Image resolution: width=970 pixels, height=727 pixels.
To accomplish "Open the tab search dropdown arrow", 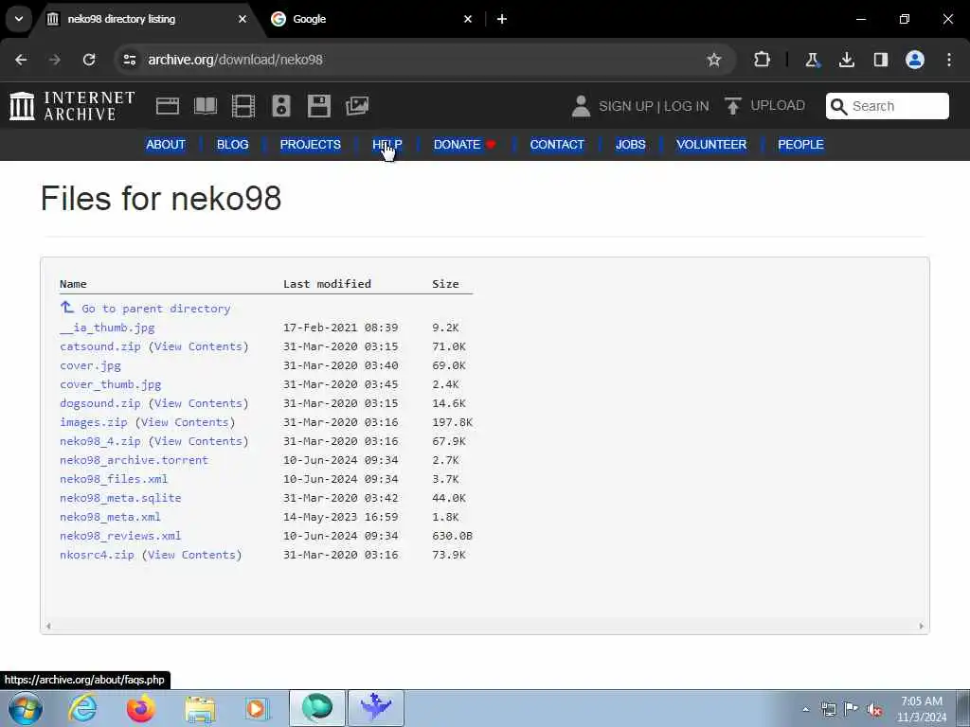I will 19,19.
